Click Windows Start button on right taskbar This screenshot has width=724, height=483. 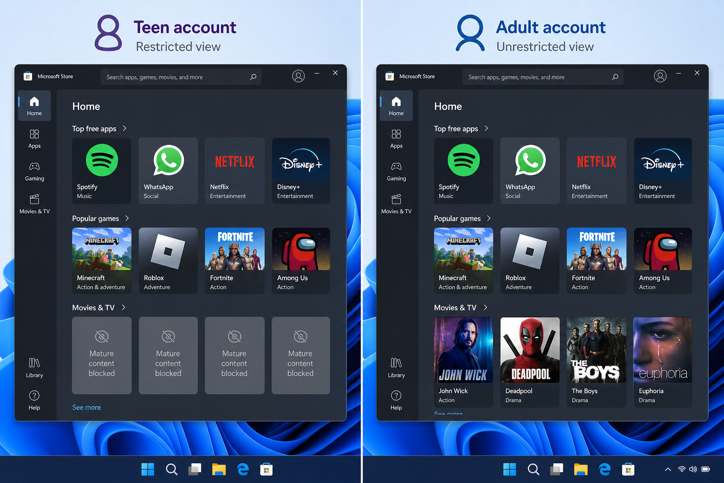[x=510, y=469]
